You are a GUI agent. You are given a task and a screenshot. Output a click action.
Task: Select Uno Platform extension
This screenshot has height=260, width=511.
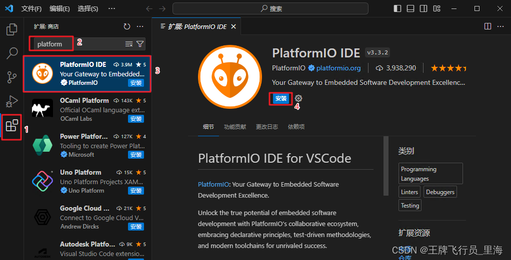point(87,181)
